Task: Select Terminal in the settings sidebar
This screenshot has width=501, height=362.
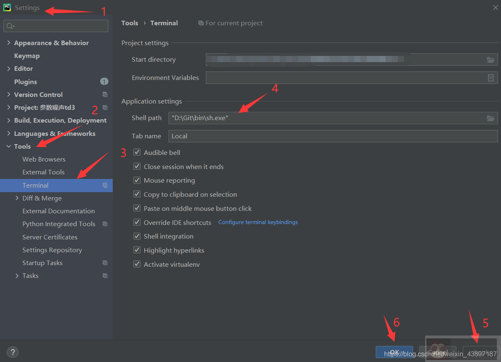Action: (x=36, y=185)
